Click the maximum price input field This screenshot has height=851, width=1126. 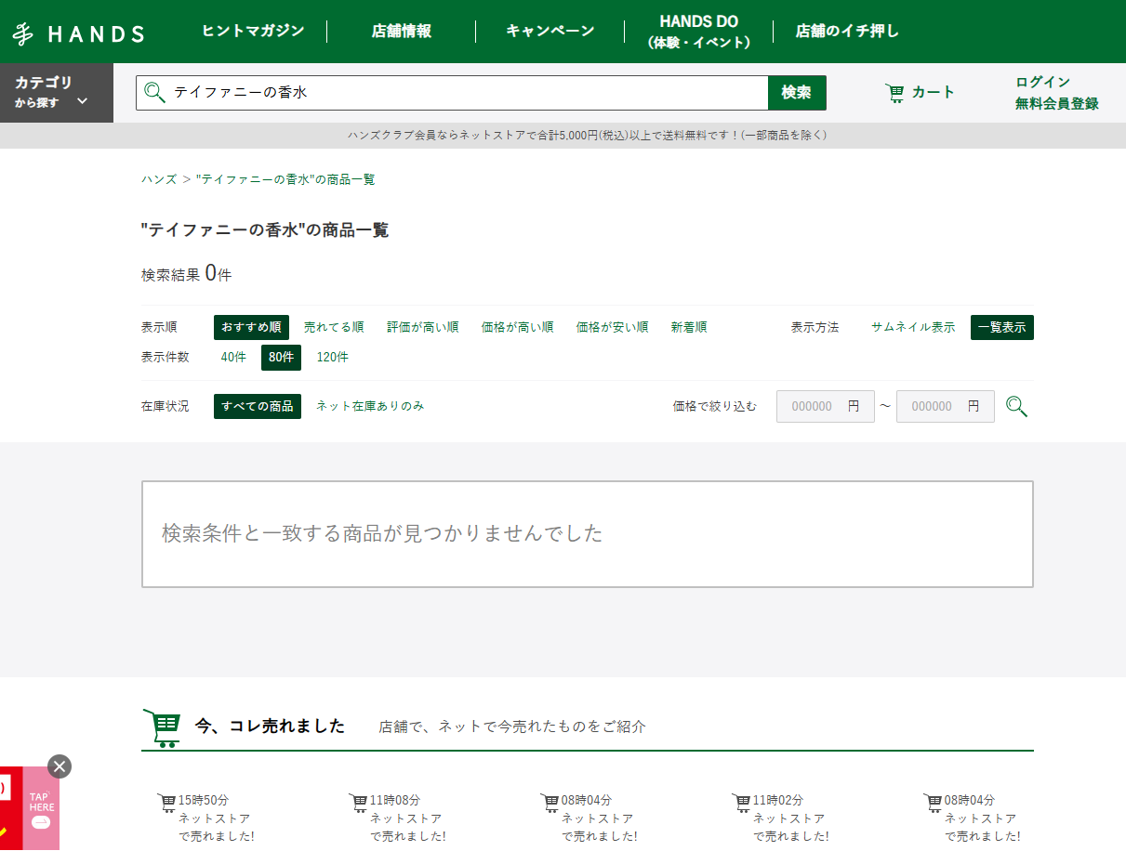946,407
